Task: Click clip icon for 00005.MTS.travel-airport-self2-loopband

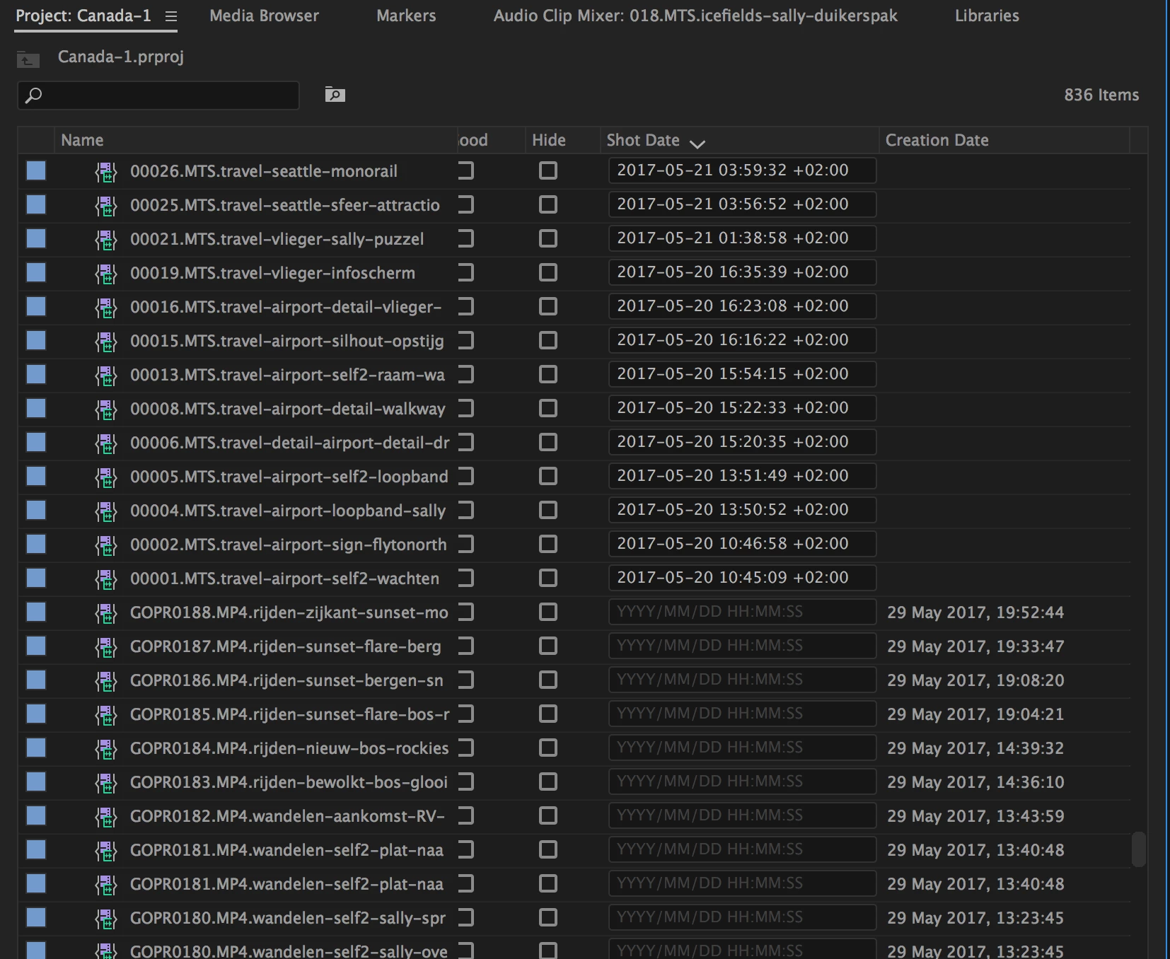Action: coord(106,477)
